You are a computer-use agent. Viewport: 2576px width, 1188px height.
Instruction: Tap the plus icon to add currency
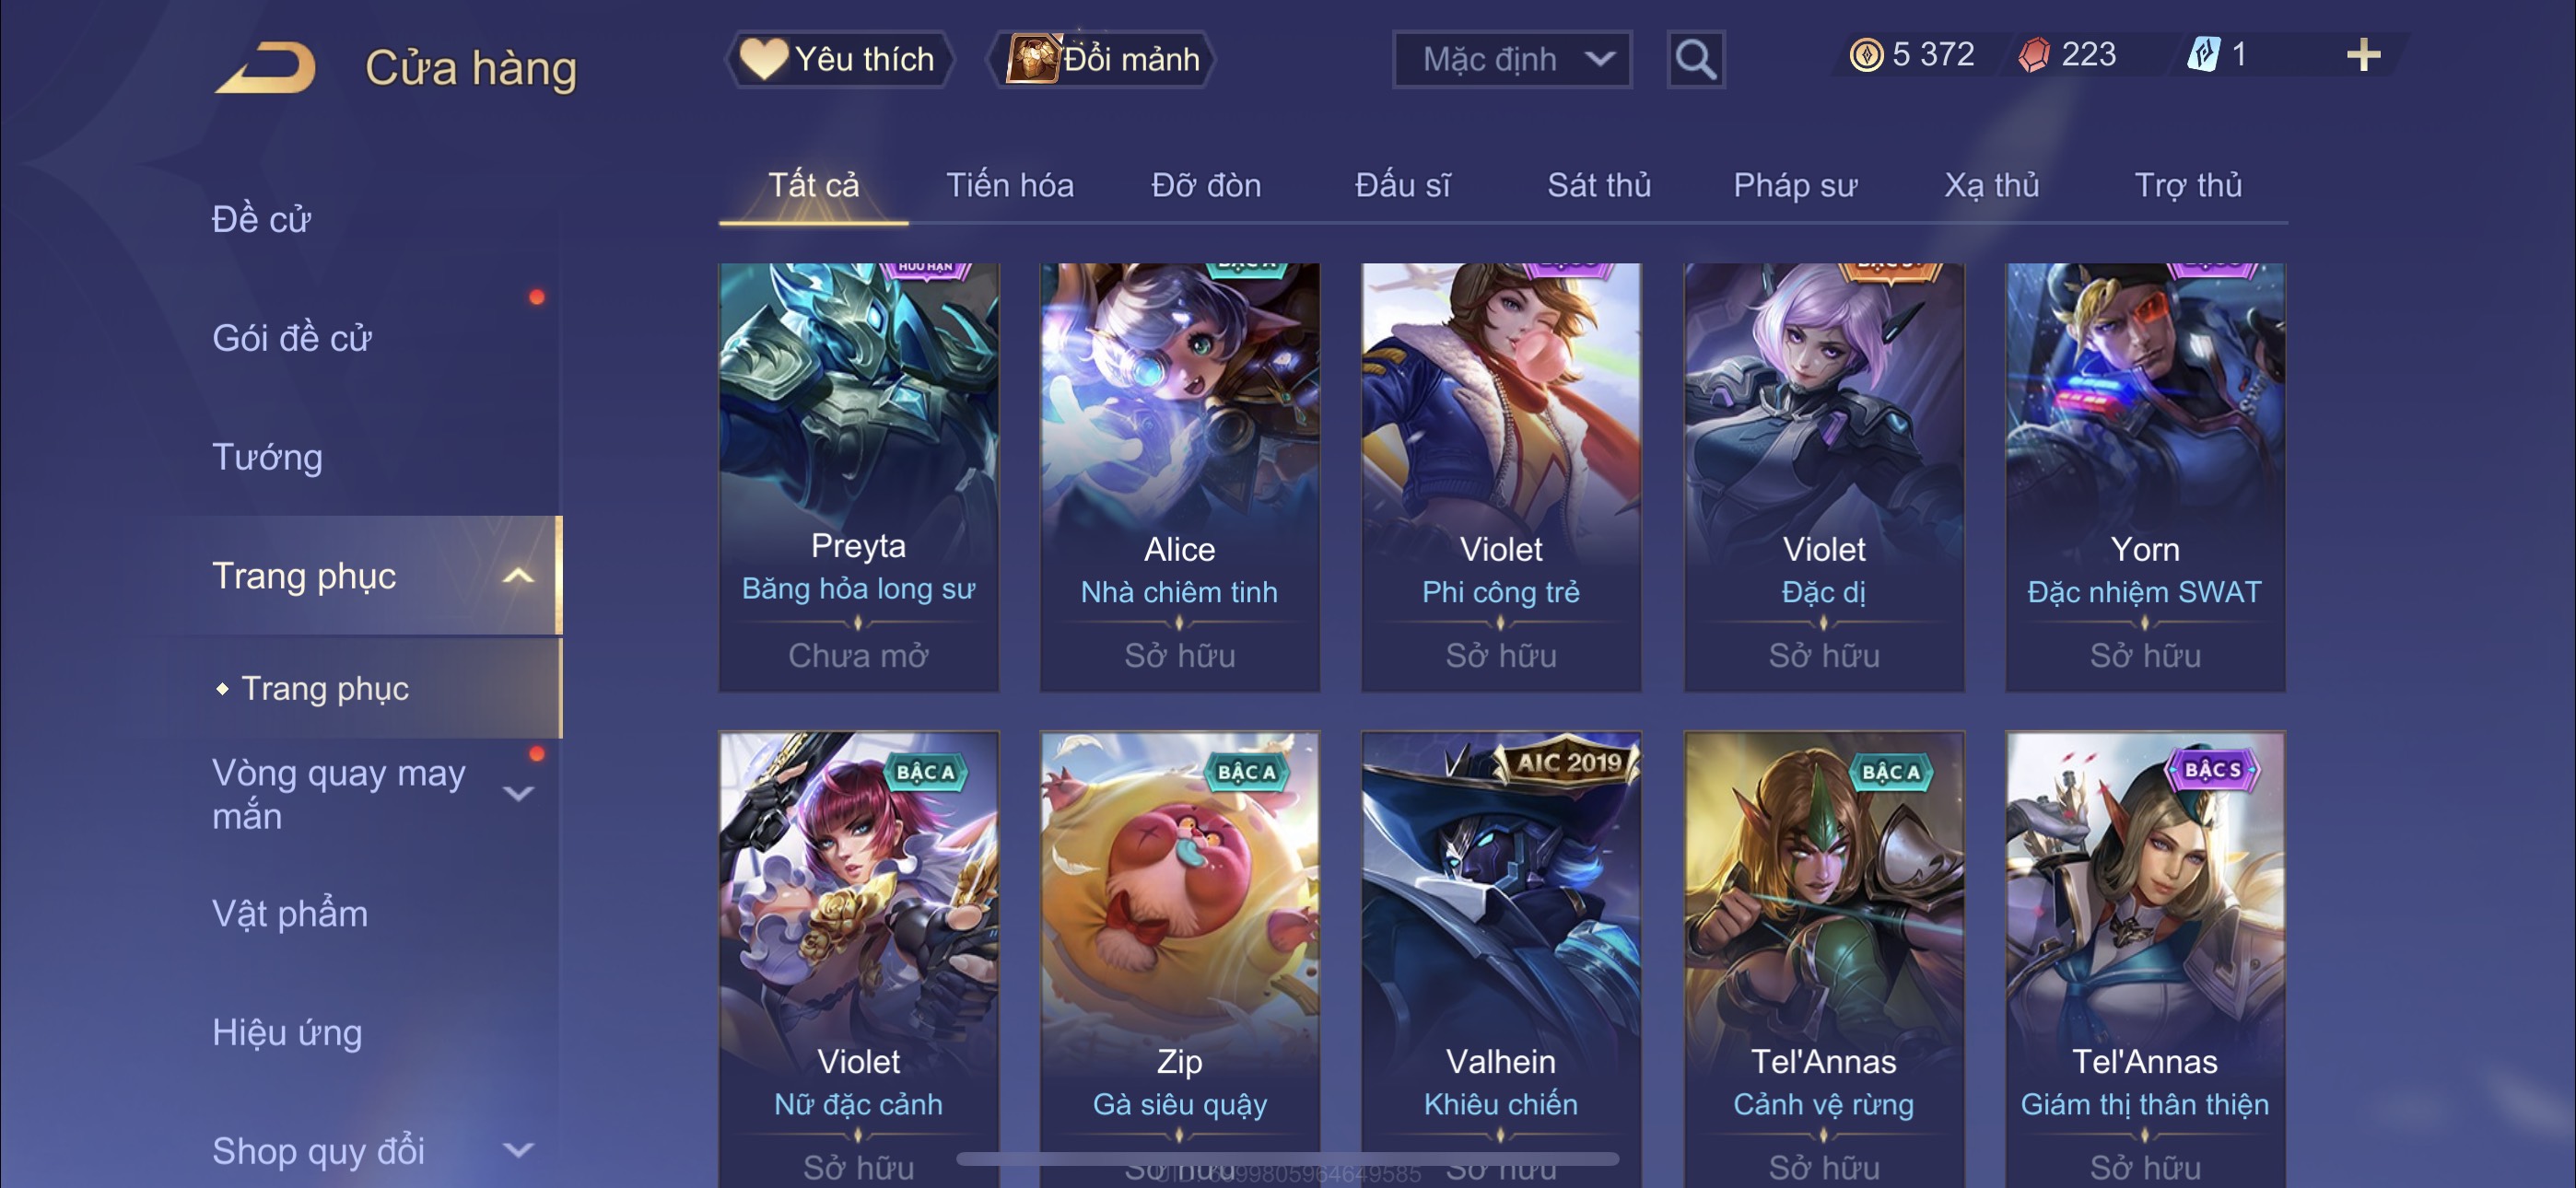2363,55
